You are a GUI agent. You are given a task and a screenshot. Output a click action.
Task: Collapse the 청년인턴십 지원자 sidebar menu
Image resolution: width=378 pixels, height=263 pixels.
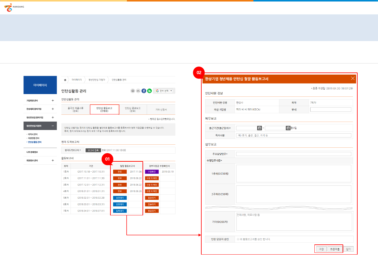coord(52,126)
